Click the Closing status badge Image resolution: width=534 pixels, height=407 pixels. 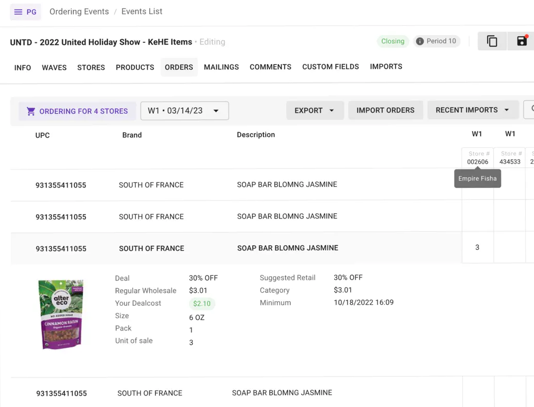tap(392, 41)
